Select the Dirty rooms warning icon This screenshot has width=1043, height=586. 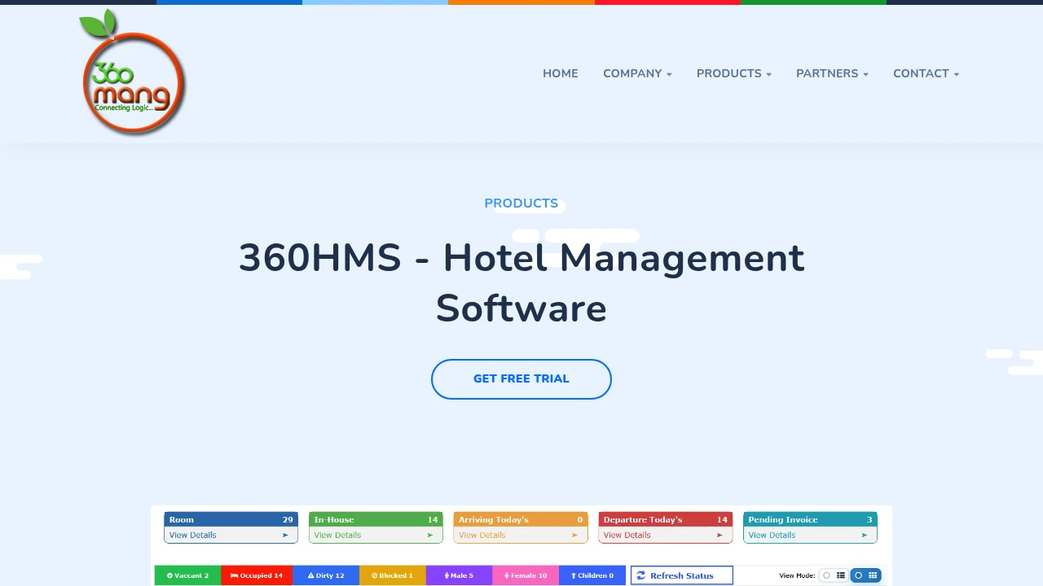[310, 575]
